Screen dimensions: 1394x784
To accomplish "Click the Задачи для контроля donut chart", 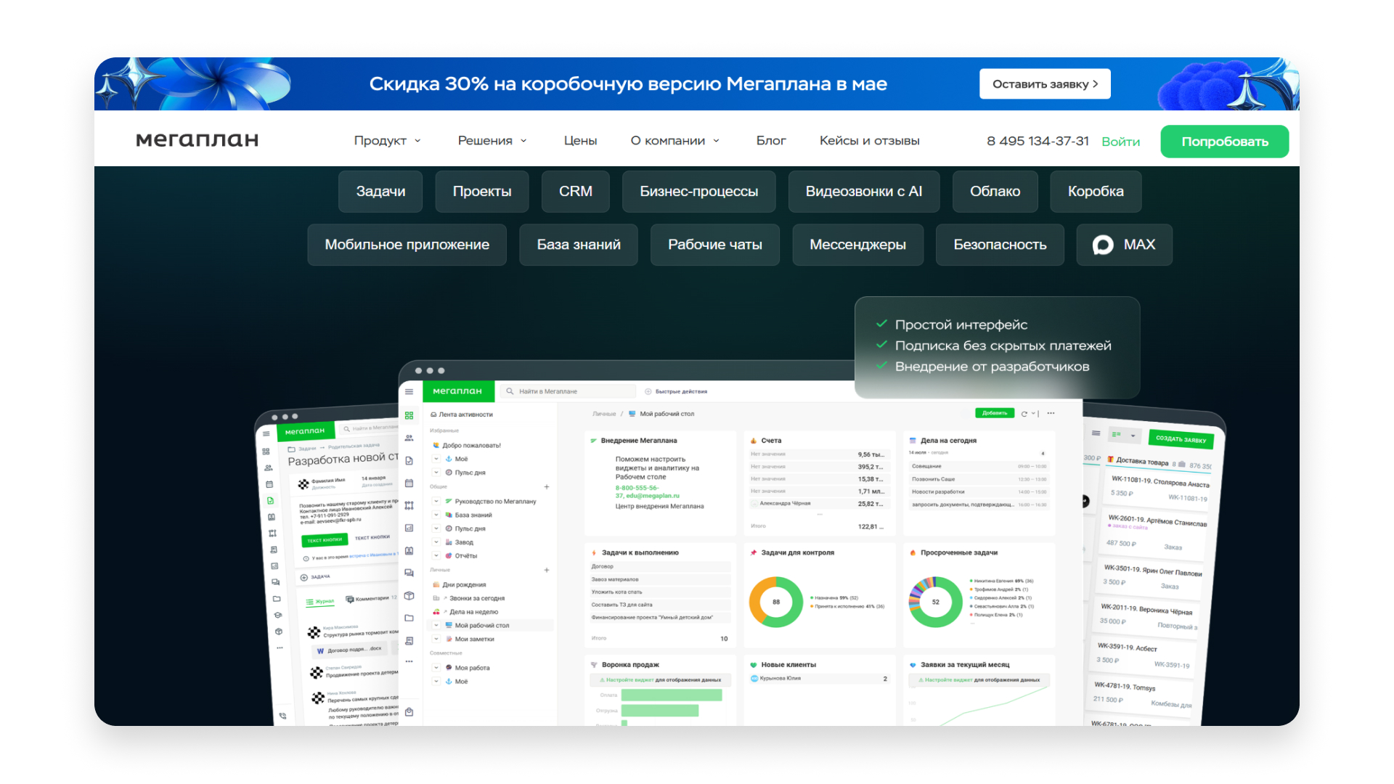I will (x=776, y=602).
